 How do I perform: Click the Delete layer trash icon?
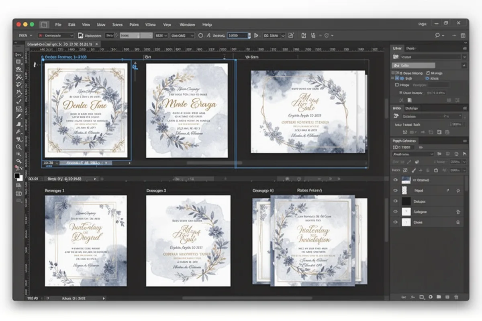click(x=455, y=297)
